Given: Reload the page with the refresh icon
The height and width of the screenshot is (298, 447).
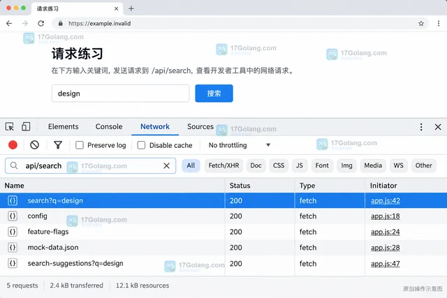Looking at the screenshot, I should coord(41,23).
